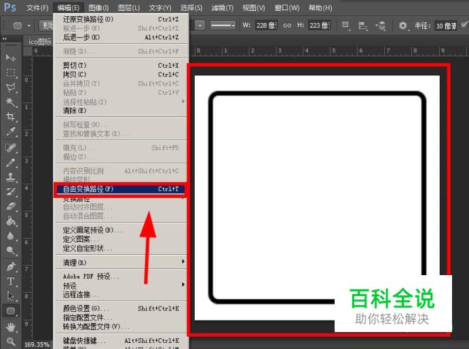
Task: Open the geometry options gear
Action: coord(403,26)
